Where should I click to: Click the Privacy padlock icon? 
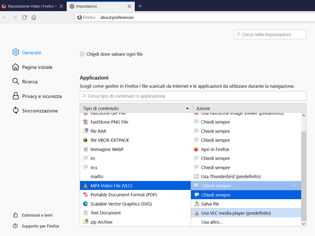tap(16, 96)
